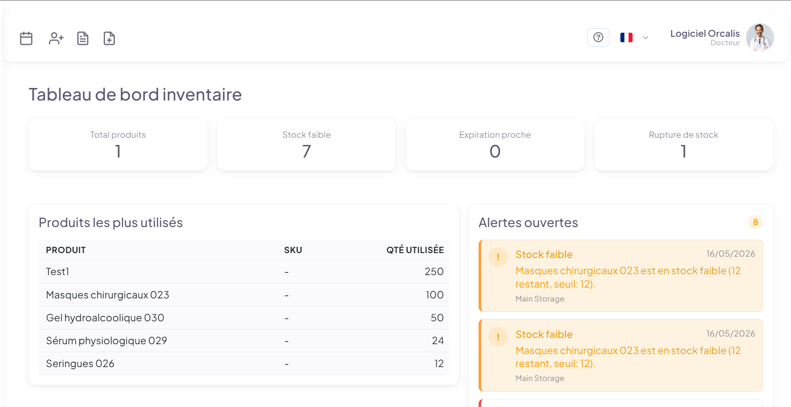Click the Logiciel Orcalis user name

(x=705, y=34)
